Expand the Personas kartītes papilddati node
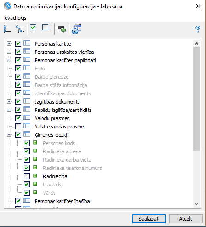 tap(9, 60)
